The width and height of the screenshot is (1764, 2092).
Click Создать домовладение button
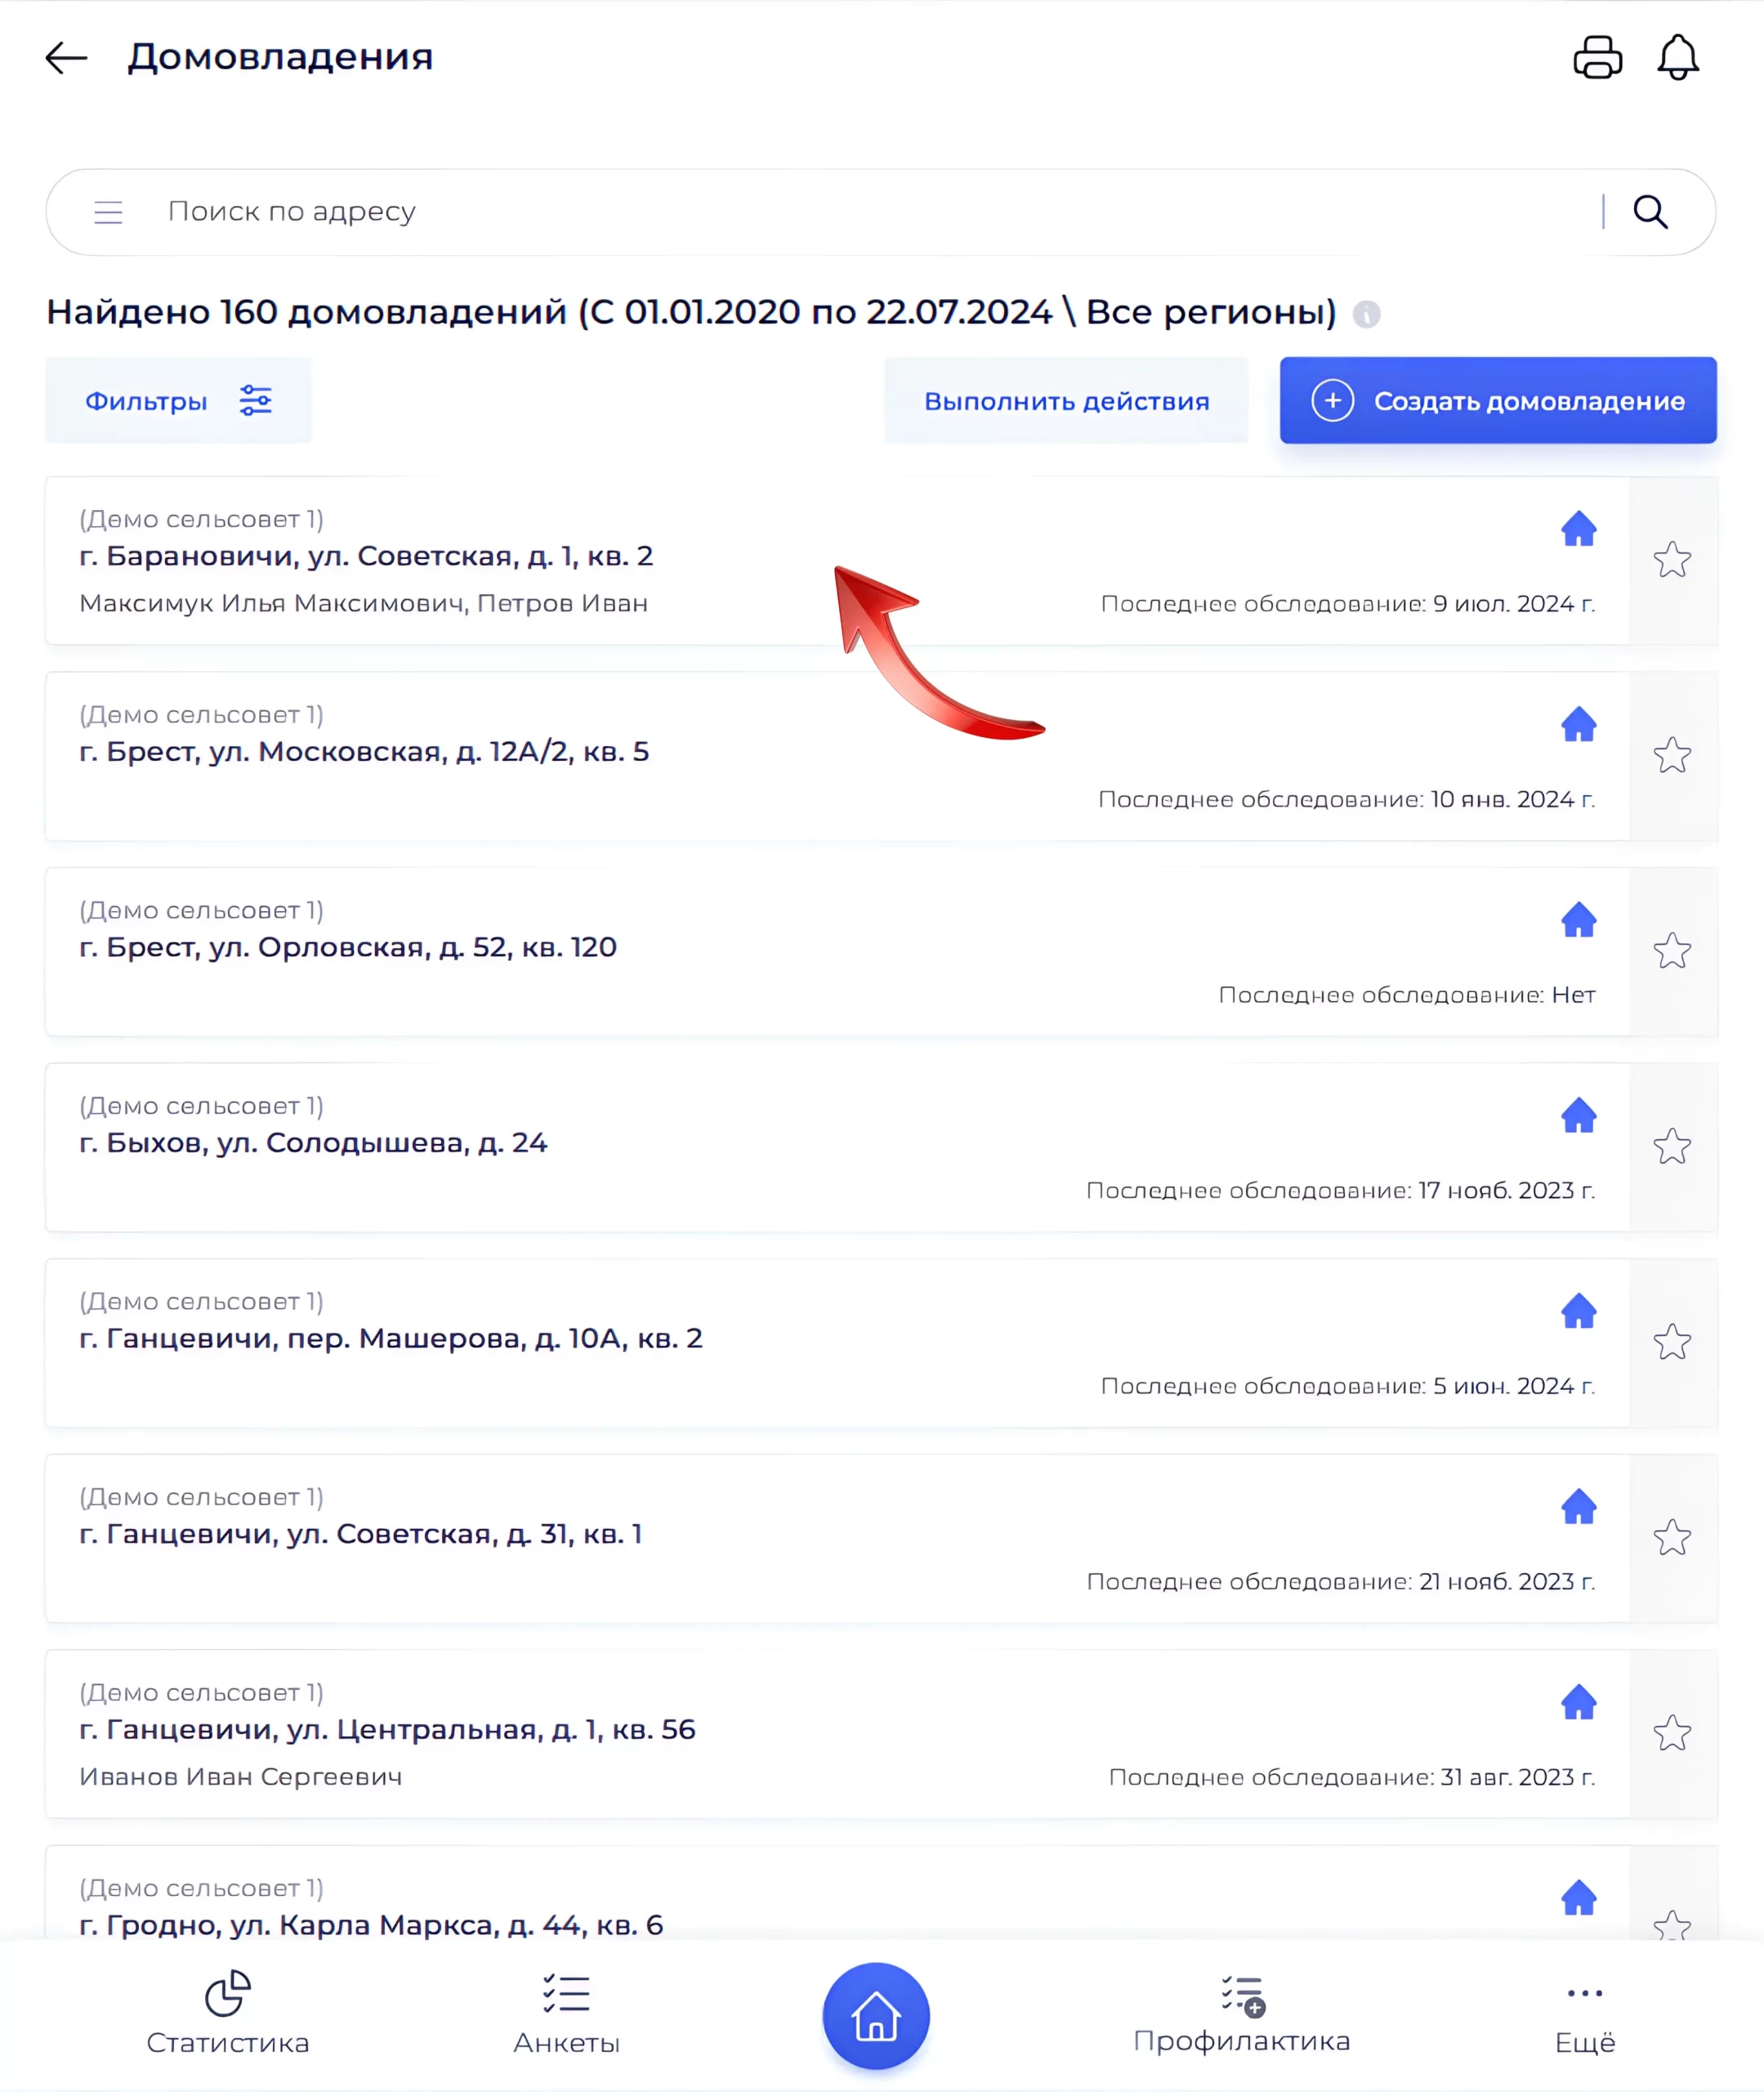click(1498, 401)
